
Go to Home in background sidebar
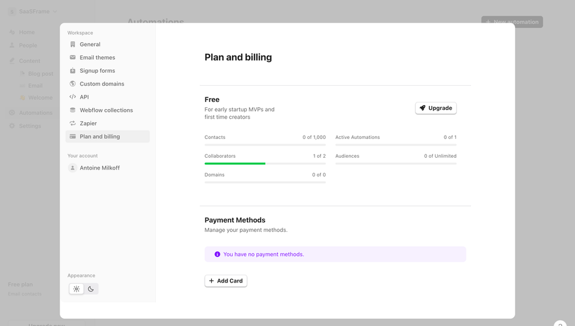tap(27, 32)
